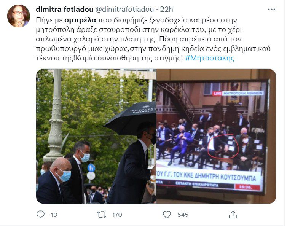The height and width of the screenshot is (226, 287).
Task: Like the tweet with the heart icon
Action: click(167, 215)
